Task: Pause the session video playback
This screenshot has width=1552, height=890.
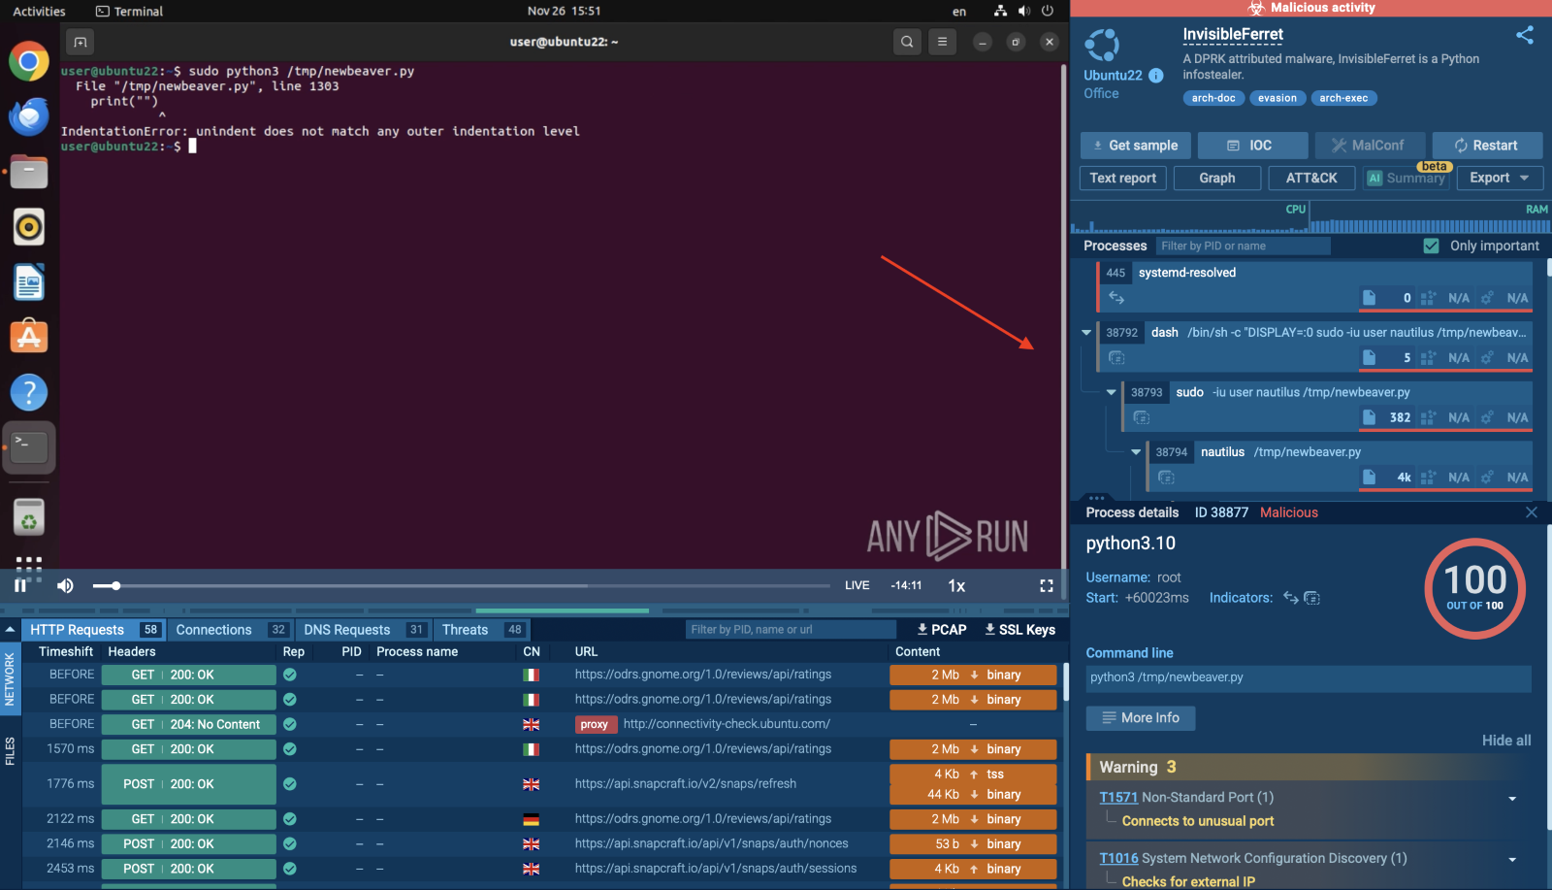Action: point(19,585)
